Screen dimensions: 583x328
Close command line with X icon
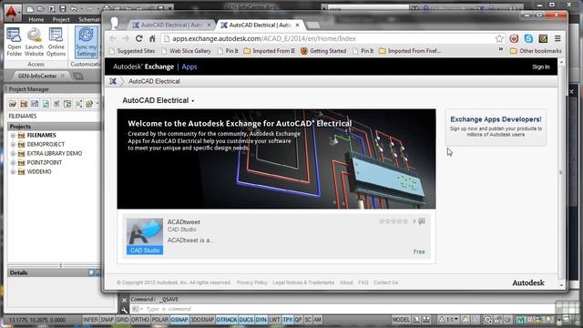click(x=124, y=300)
